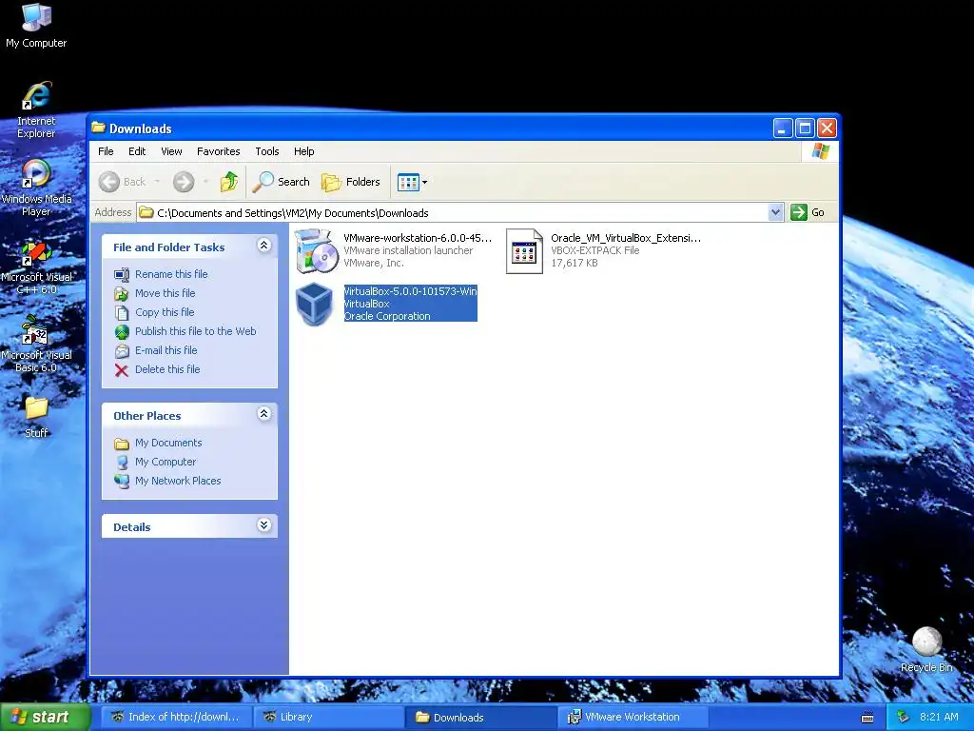
Task: Click Rename this file
Action: point(171,274)
